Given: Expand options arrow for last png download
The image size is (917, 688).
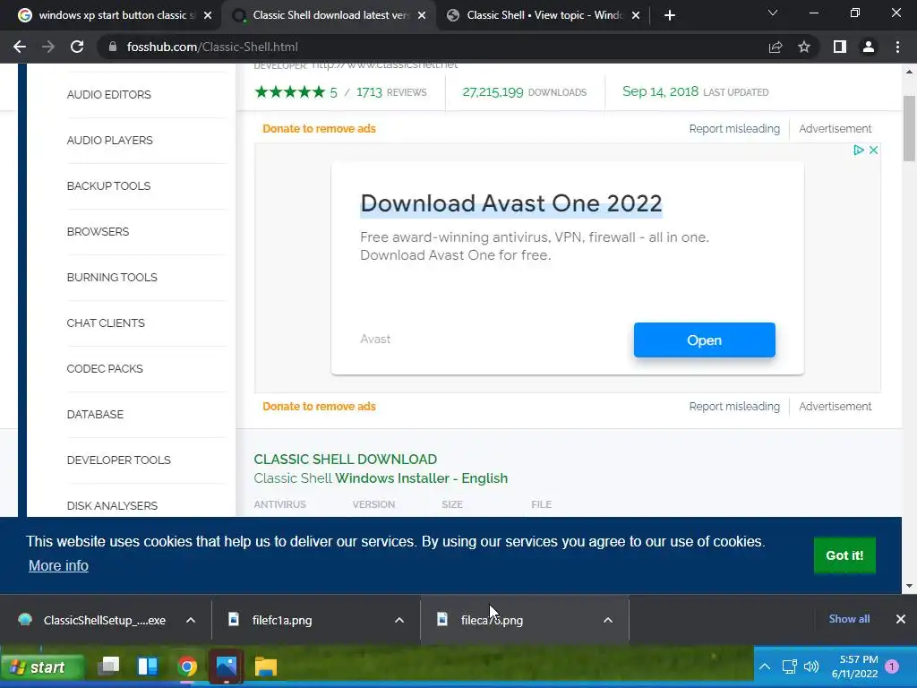Looking at the screenshot, I should [608, 620].
